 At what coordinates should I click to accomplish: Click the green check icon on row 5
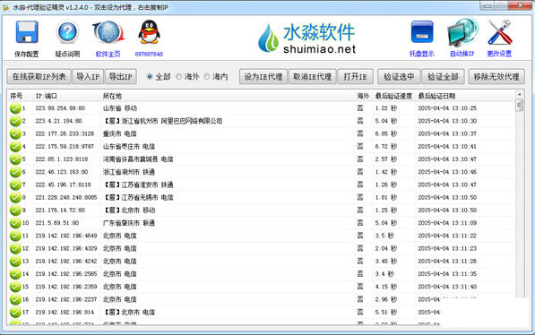tap(15, 159)
